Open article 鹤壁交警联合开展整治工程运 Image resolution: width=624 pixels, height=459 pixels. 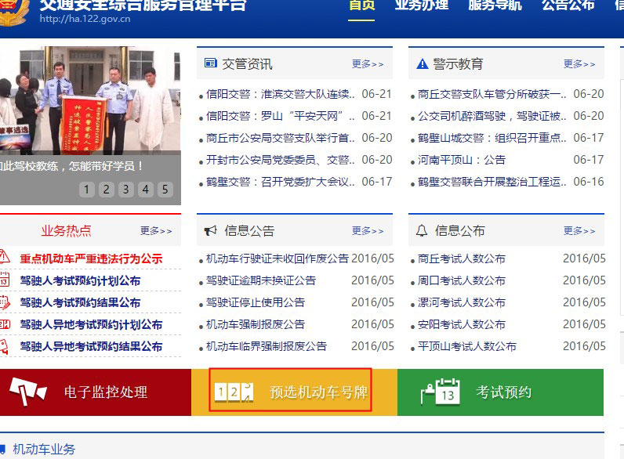coord(492,182)
